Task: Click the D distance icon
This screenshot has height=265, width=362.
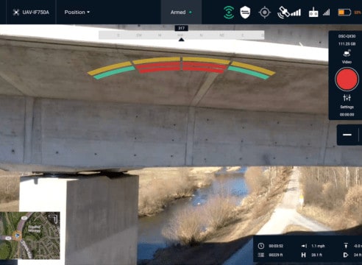Action: pos(346,255)
